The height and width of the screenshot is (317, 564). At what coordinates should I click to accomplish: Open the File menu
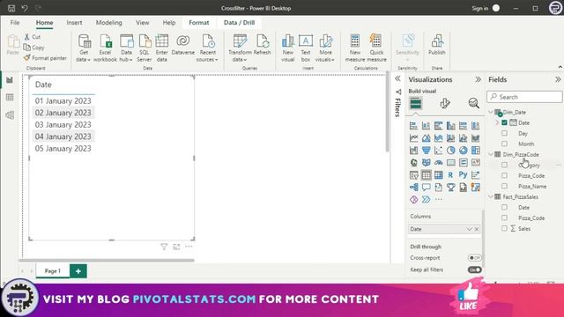click(15, 22)
